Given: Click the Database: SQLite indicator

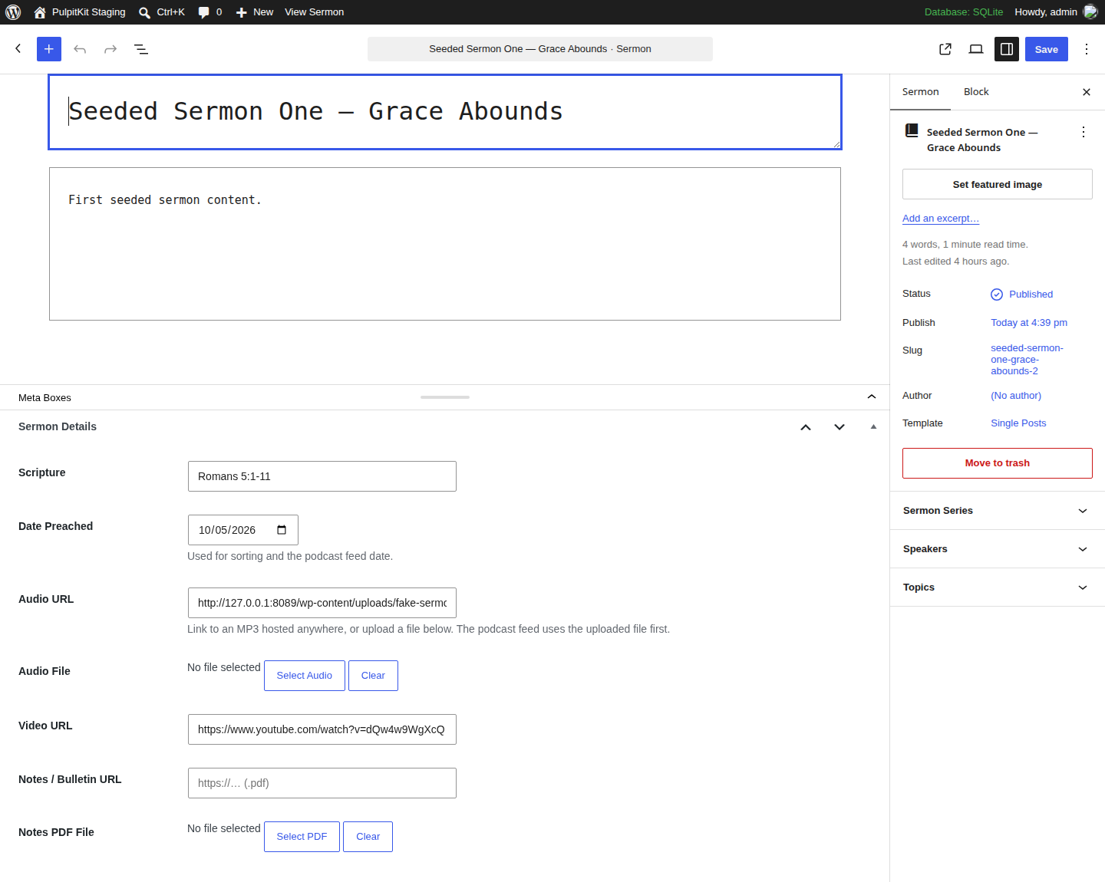Looking at the screenshot, I should point(964,12).
